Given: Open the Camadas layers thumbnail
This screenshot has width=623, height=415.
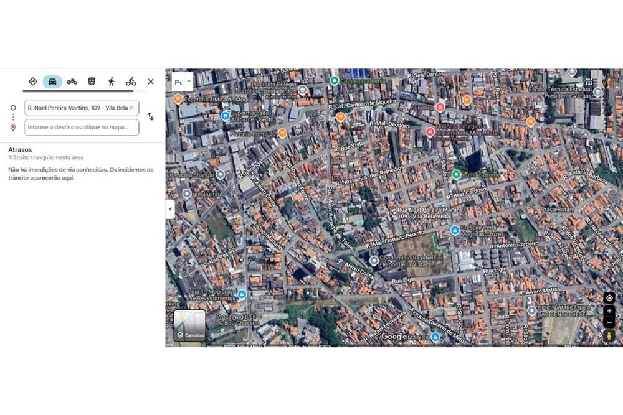Looking at the screenshot, I should pyautogui.click(x=190, y=326).
